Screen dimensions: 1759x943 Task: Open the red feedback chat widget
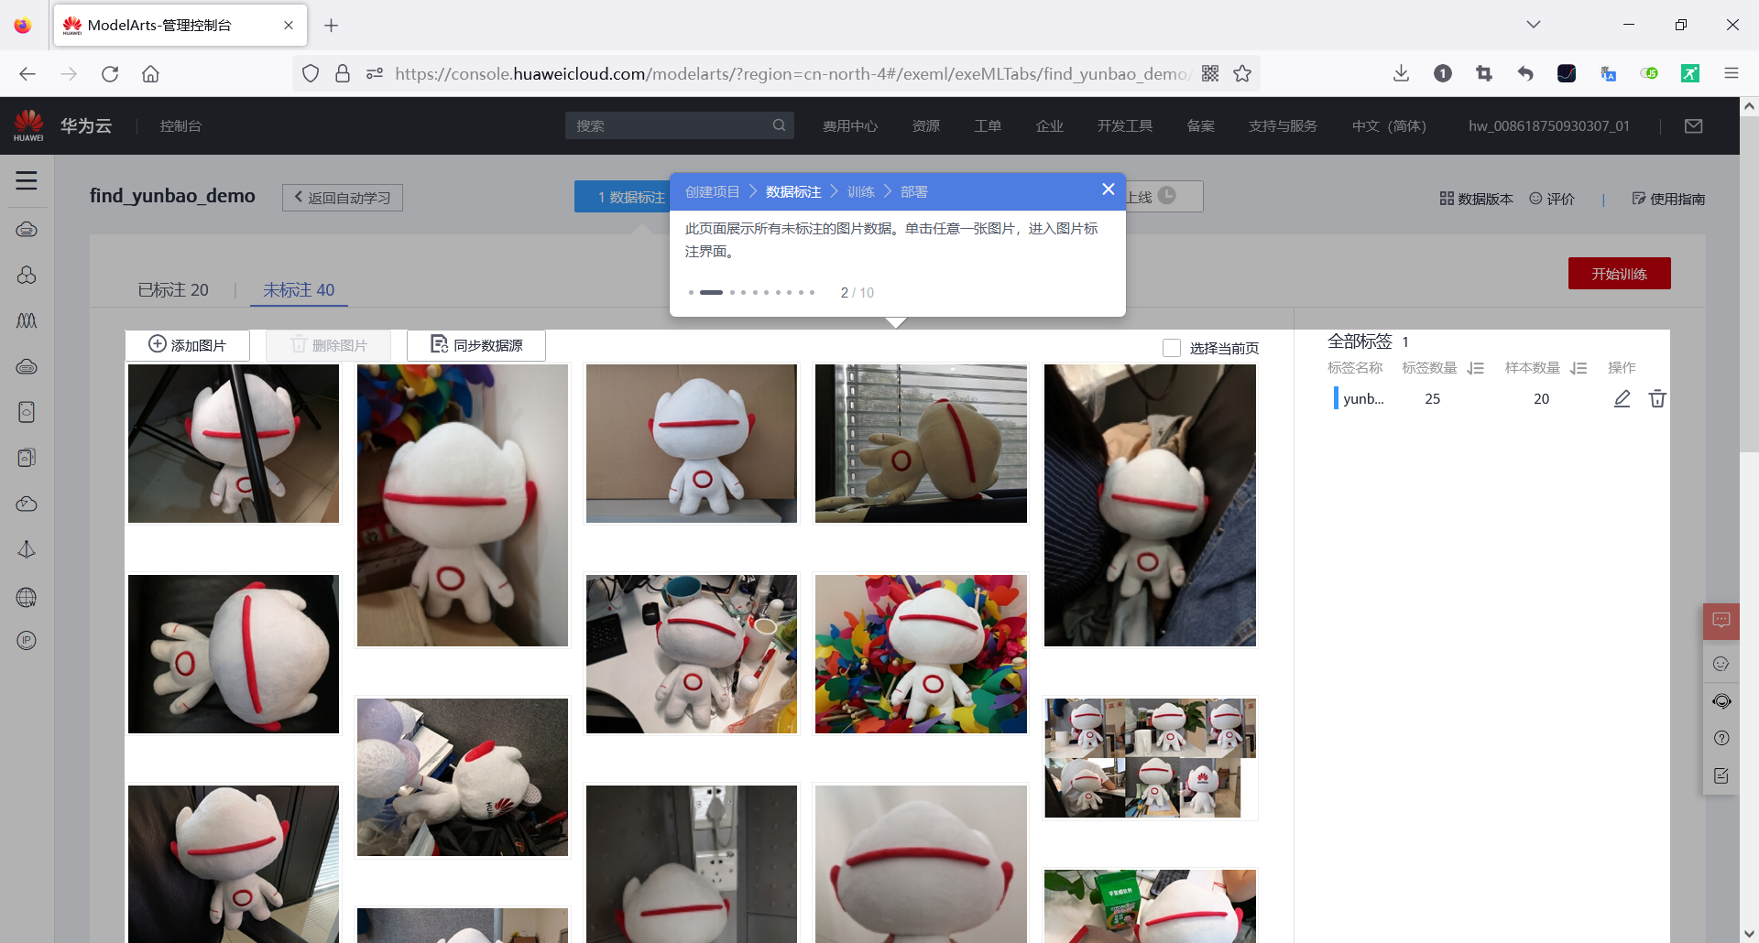(1721, 621)
